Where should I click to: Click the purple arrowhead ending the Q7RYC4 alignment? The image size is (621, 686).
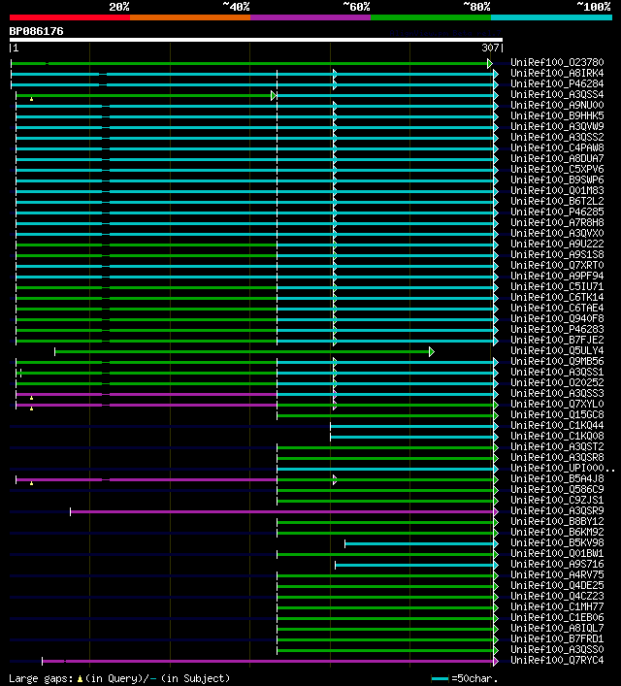point(496,661)
